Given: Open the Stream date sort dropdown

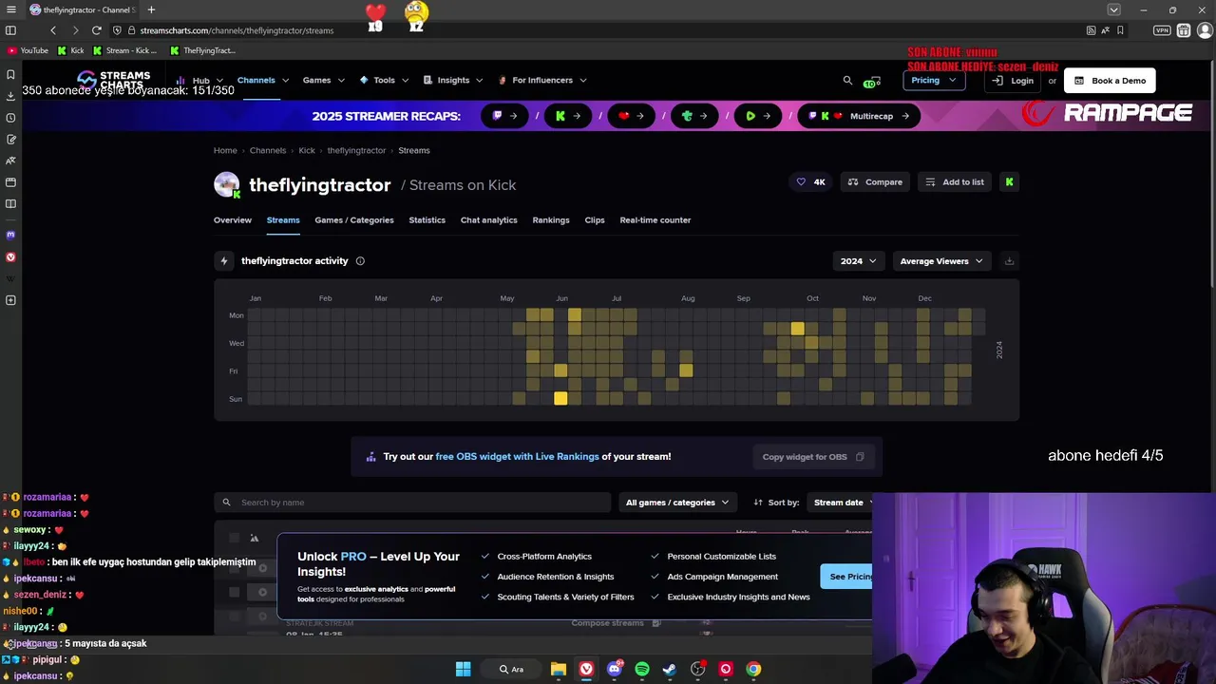Looking at the screenshot, I should click(843, 502).
